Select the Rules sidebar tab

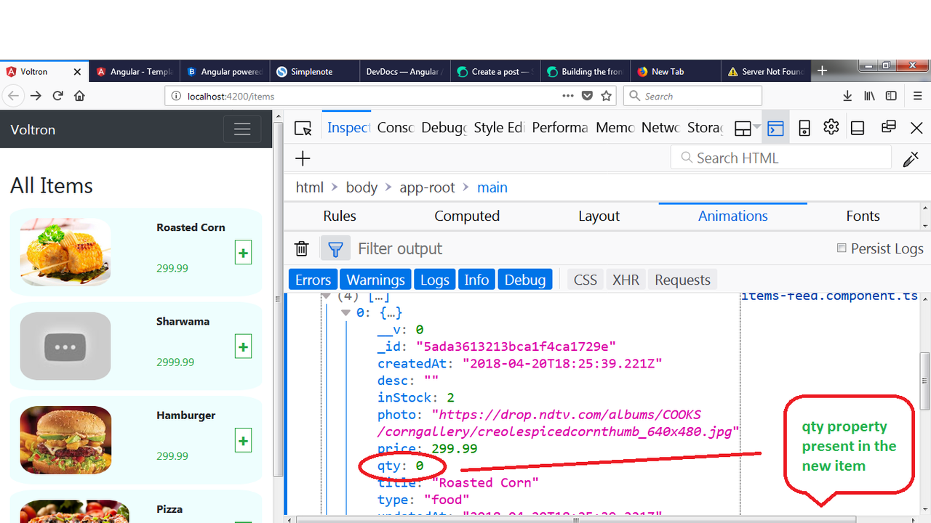click(x=340, y=216)
